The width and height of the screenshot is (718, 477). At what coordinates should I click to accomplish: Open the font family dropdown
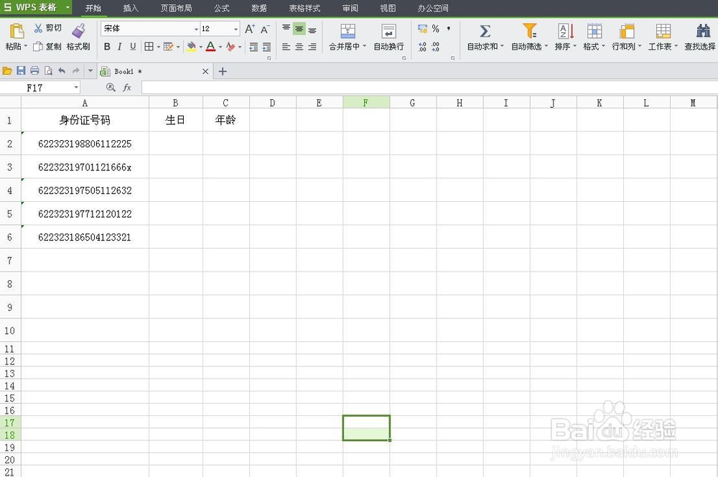tap(198, 28)
